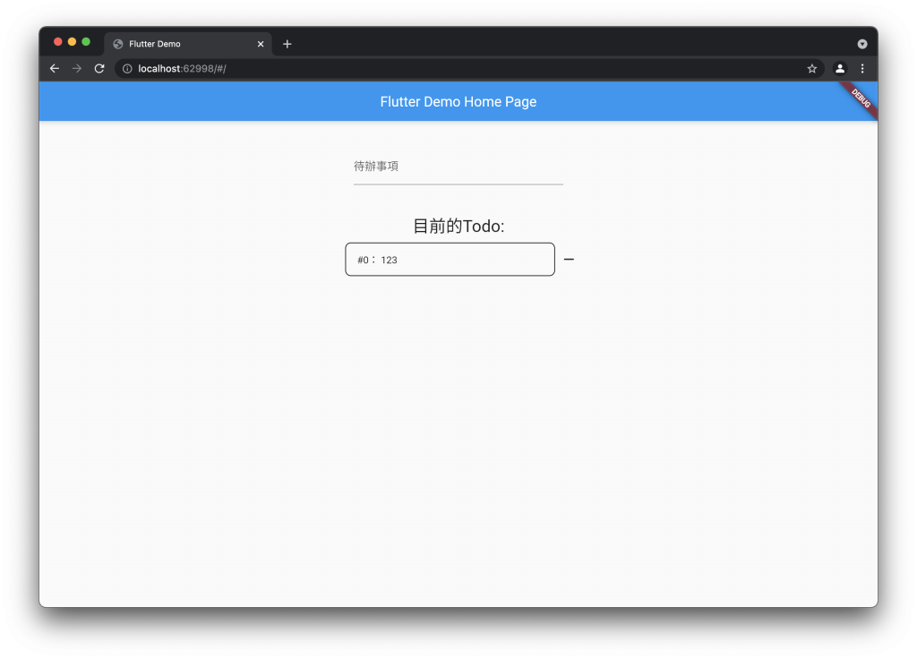
Task: Open the tab search dropdown arrow
Action: pyautogui.click(x=862, y=44)
